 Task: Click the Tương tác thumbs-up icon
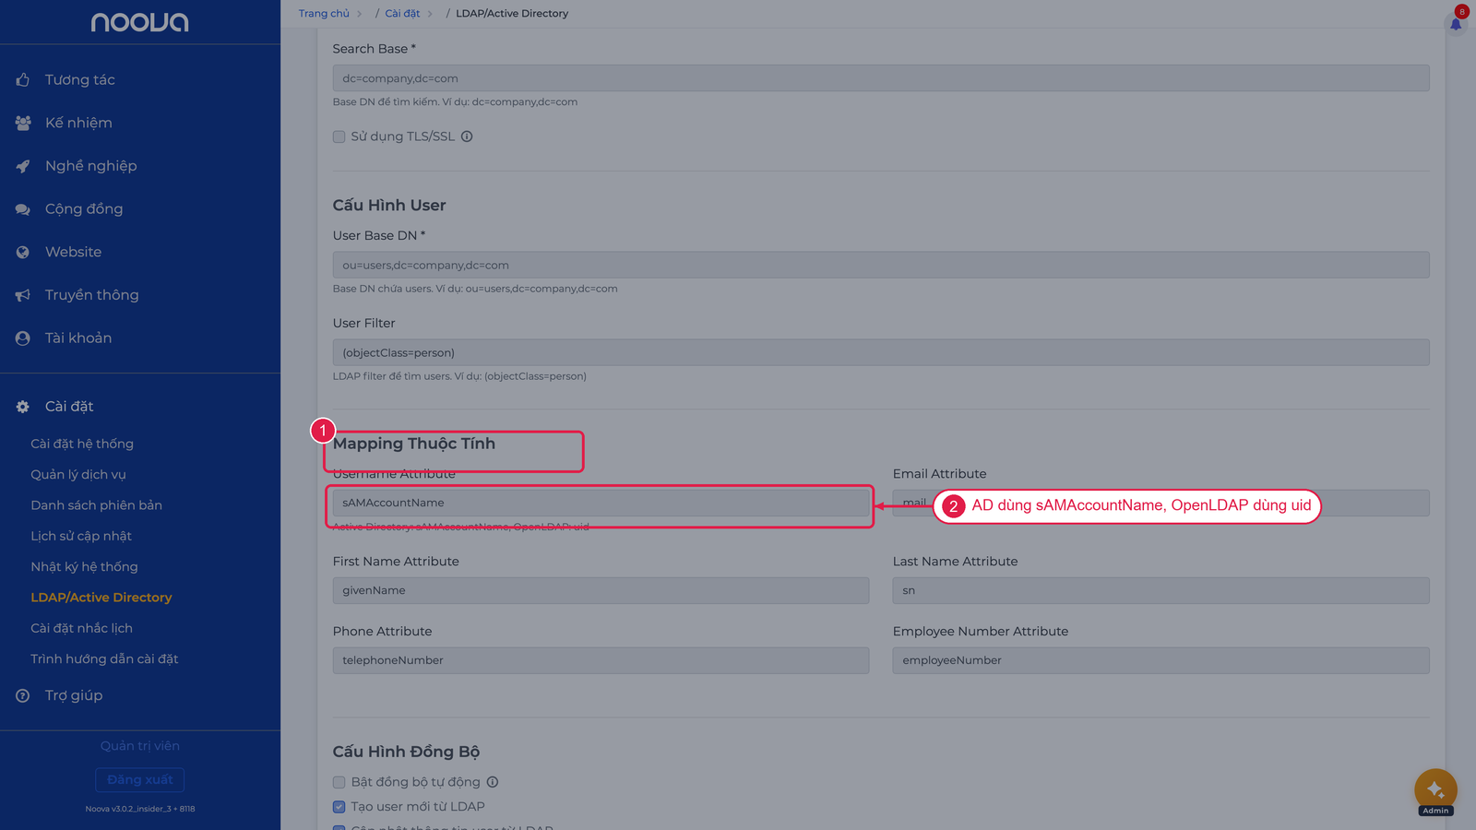tap(23, 80)
